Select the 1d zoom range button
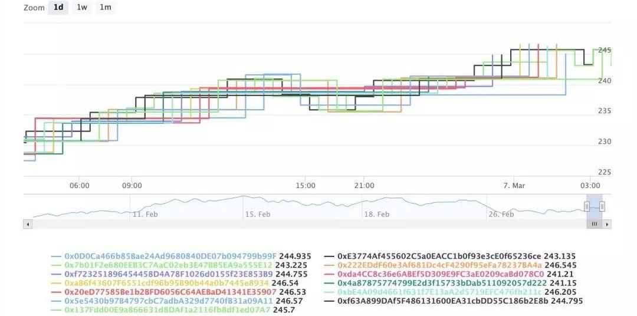637x316 pixels. tap(58, 8)
